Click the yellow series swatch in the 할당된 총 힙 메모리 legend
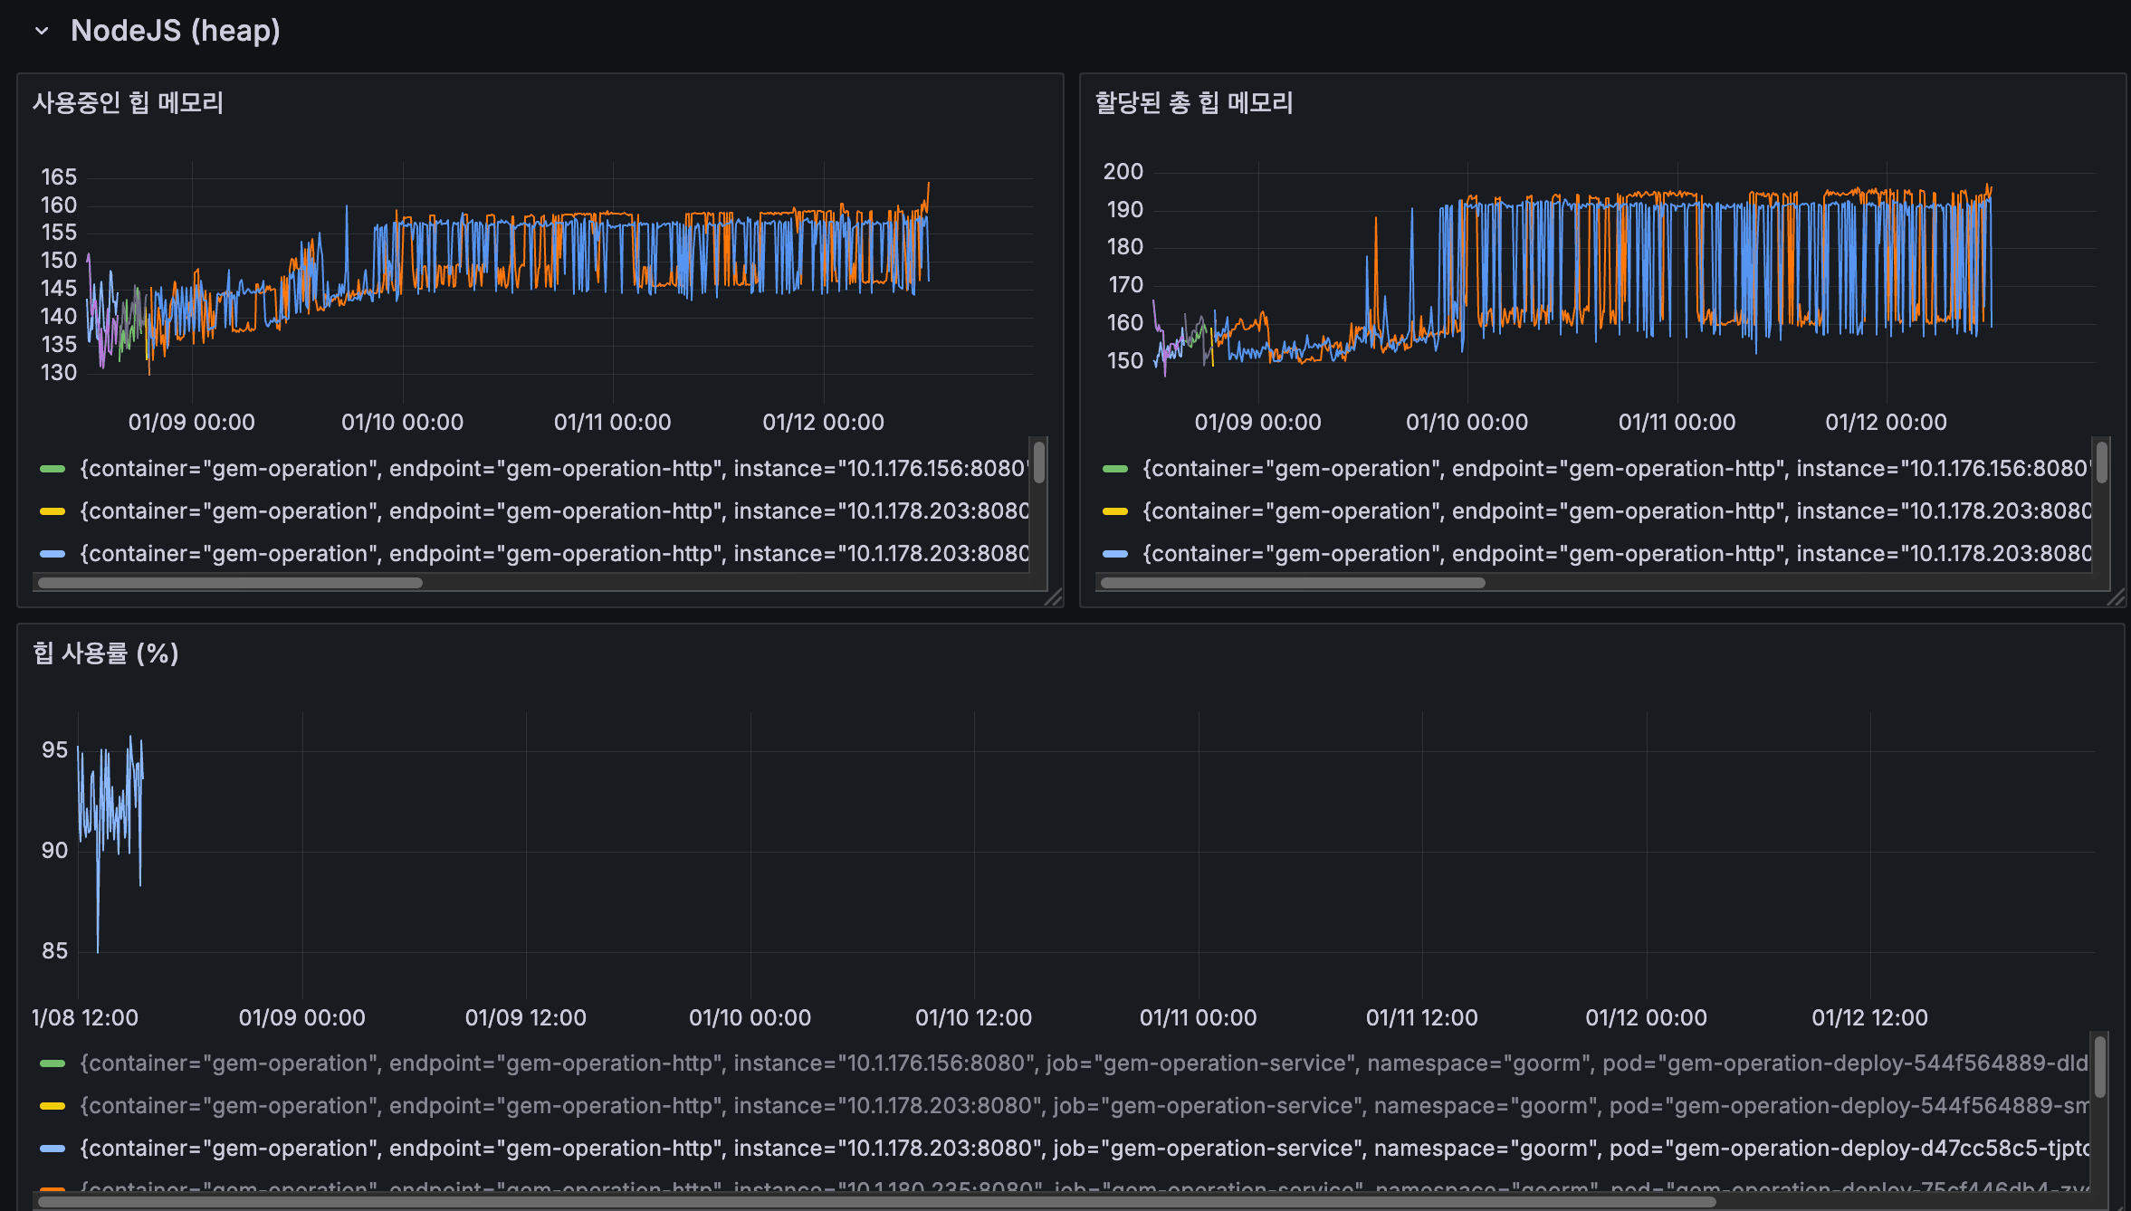Viewport: 2131px width, 1211px height. 1115,511
